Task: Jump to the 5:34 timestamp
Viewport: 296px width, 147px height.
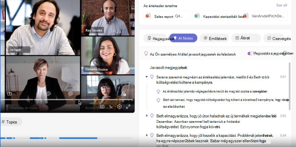Action: 283,136
